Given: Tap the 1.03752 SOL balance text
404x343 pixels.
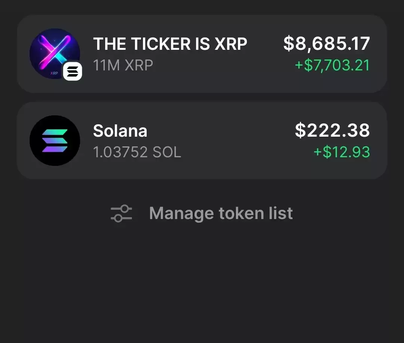Looking at the screenshot, I should pos(137,152).
